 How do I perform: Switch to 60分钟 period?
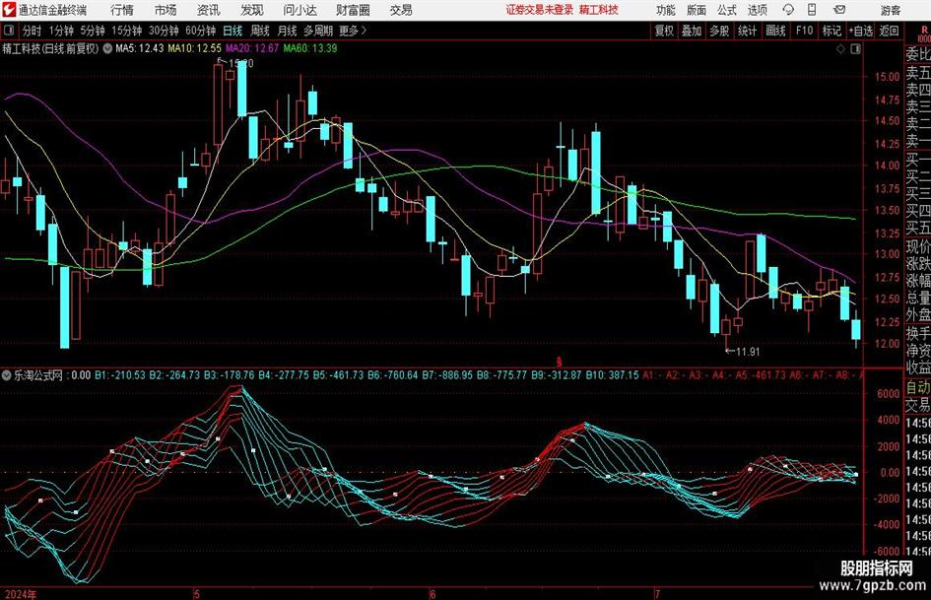tap(201, 31)
